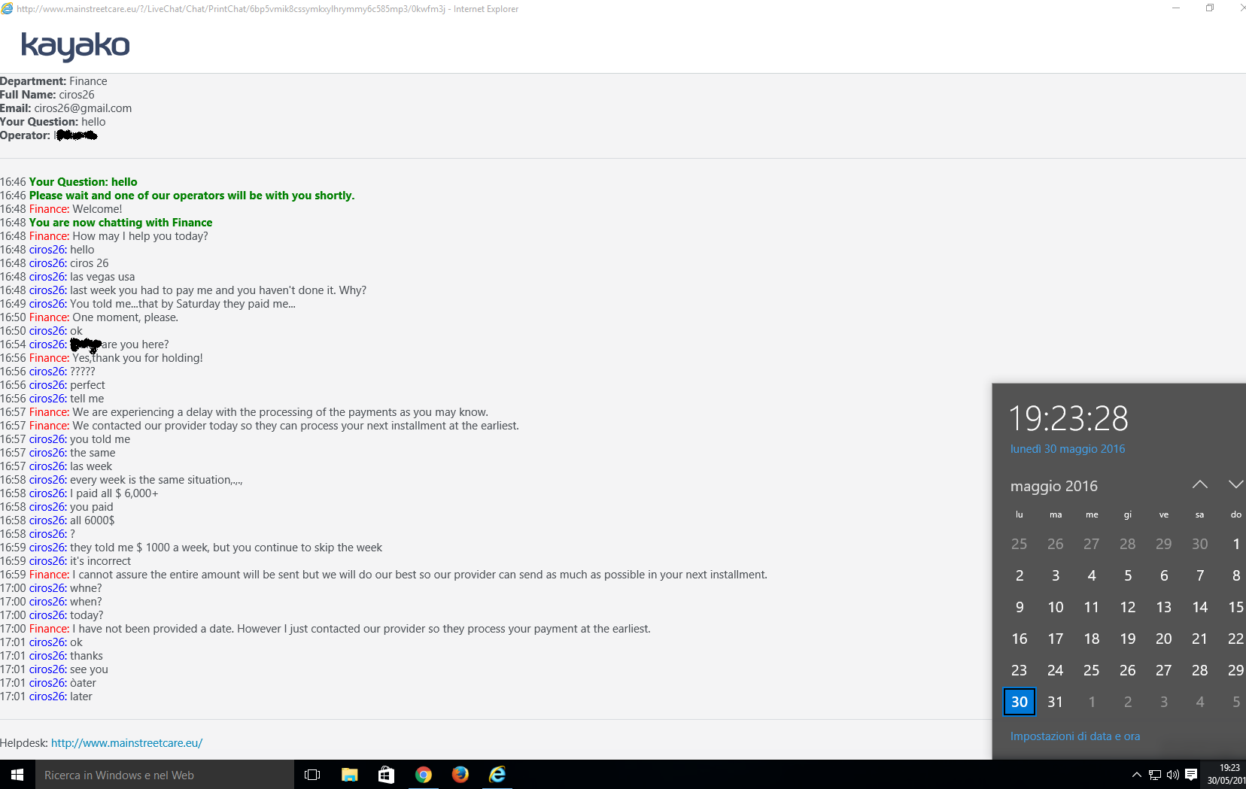The height and width of the screenshot is (789, 1246).
Task: Click the taskbar clock showing 19:23
Action: pos(1226,775)
